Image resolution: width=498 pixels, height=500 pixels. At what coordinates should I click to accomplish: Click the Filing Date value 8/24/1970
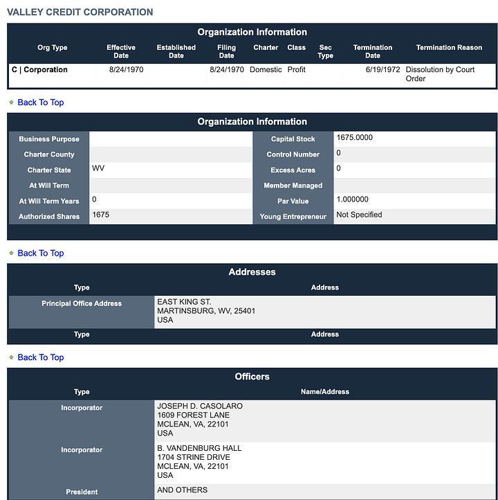227,69
